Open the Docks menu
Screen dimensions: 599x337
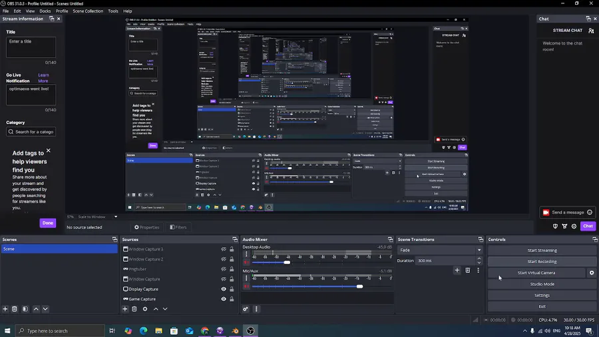pos(45,11)
